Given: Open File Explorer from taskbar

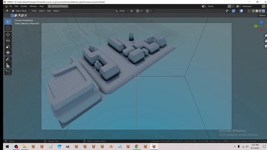Looking at the screenshot, I should 25,146.
